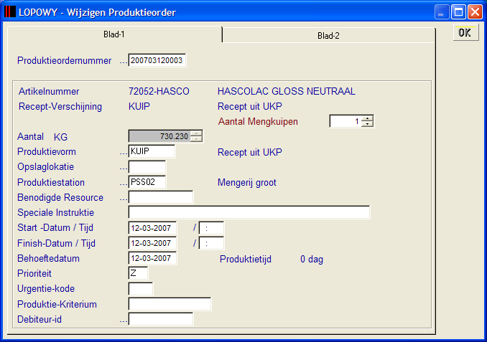
Task: Open lookup dots beside Produktievorm
Action: pos(124,153)
